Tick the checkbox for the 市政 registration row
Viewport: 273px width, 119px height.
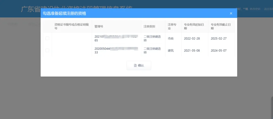click(47, 38)
